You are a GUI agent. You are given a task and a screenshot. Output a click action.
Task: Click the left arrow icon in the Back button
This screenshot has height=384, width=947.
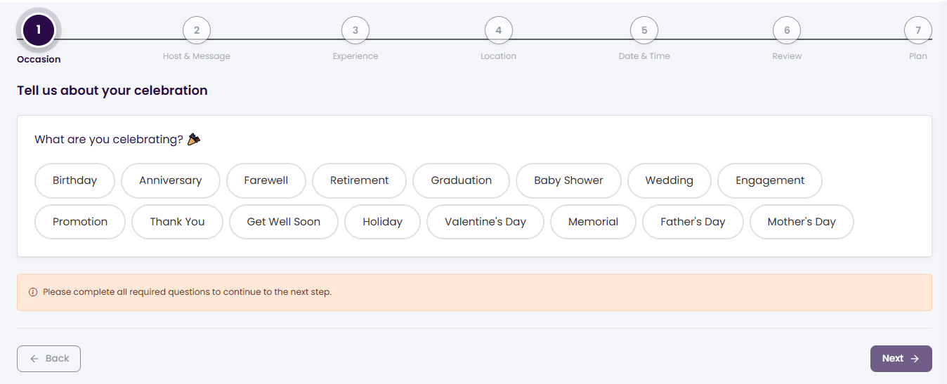click(x=34, y=359)
